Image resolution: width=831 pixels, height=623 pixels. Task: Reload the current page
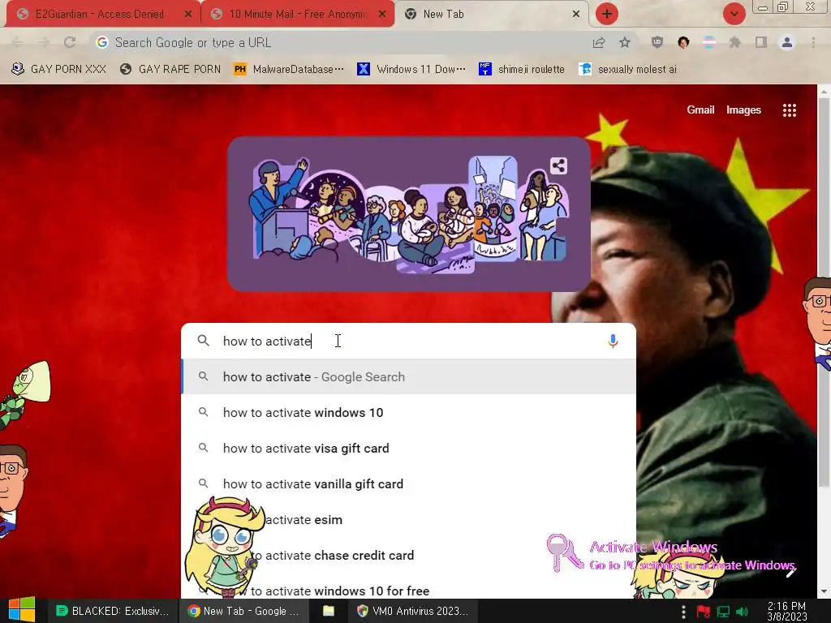click(70, 42)
